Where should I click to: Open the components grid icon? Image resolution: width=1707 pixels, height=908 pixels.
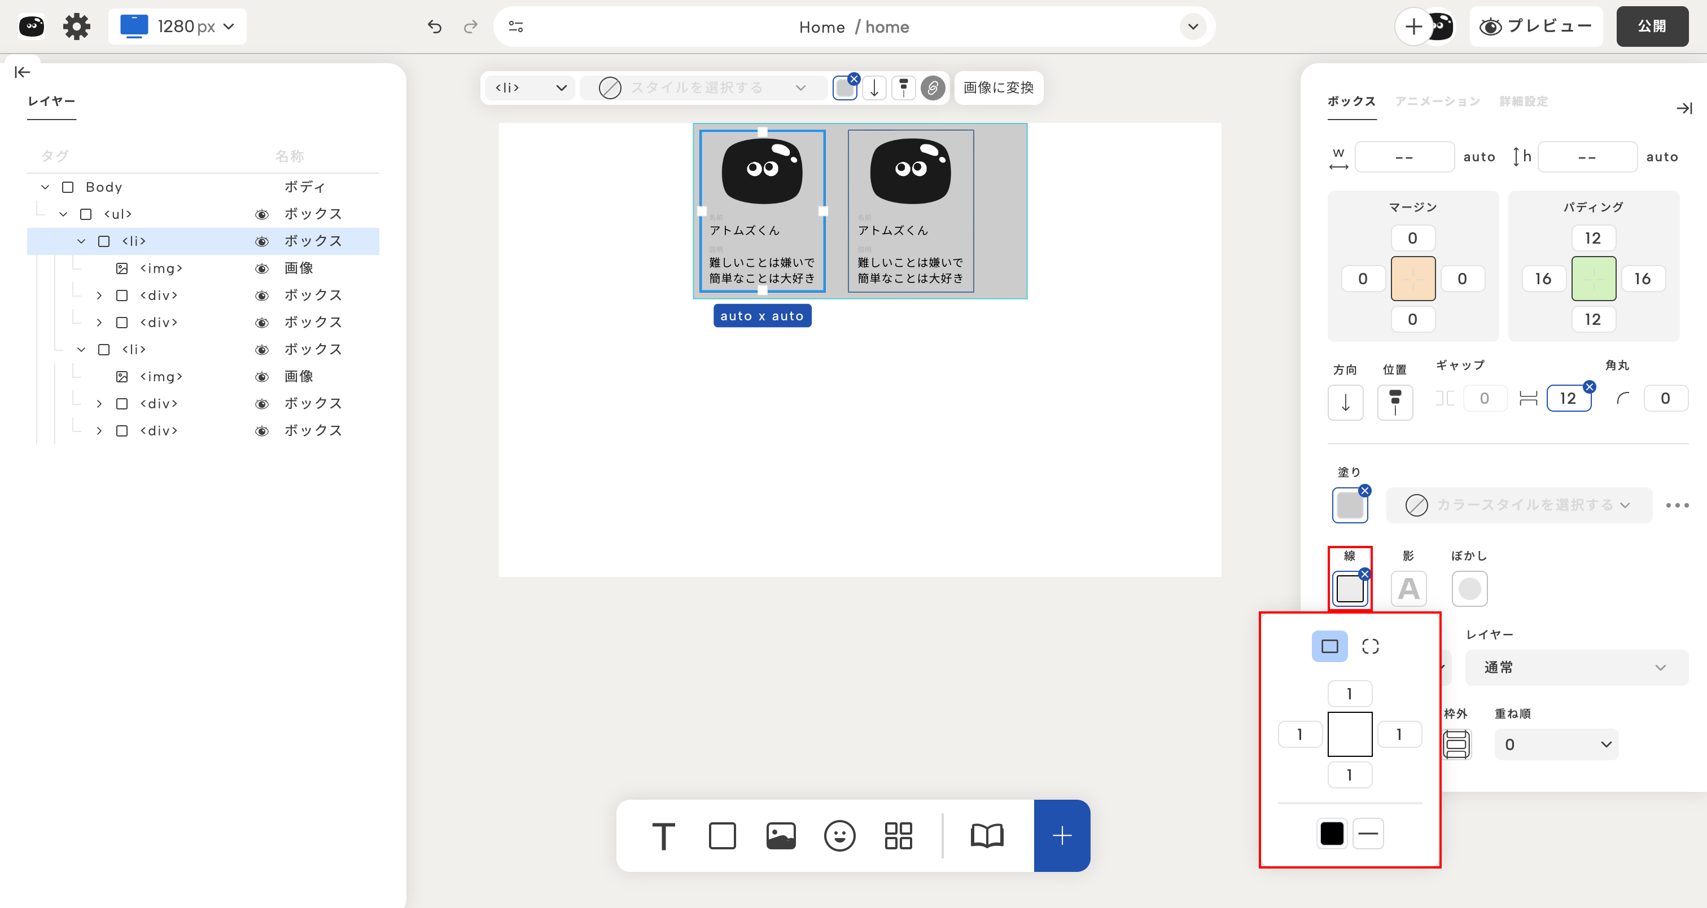point(898,836)
